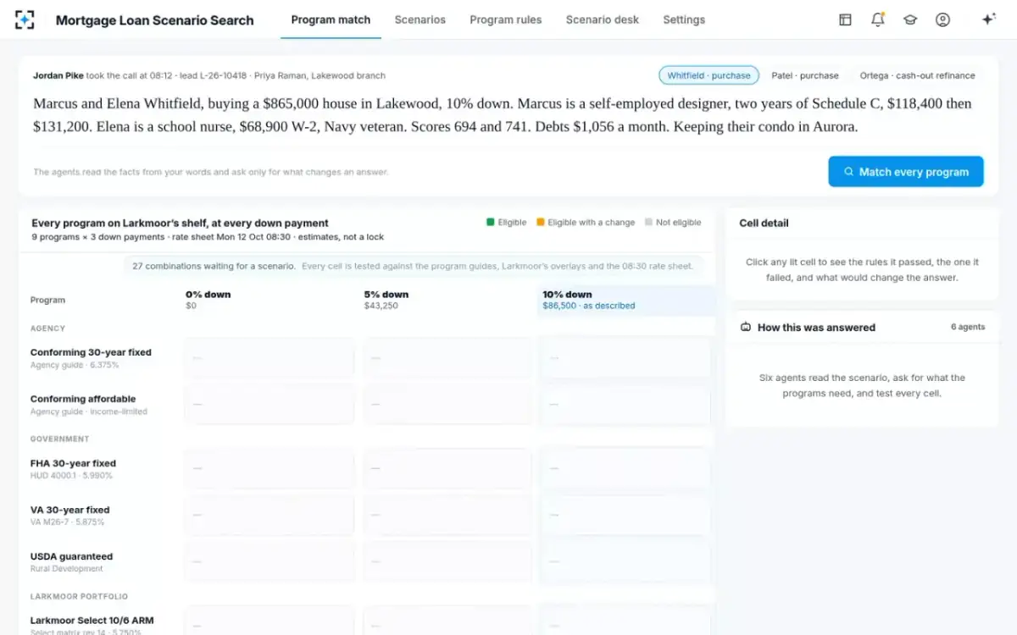The image size is (1017, 635).
Task: Click VA 30-year fixed program label
Action: coord(70,510)
